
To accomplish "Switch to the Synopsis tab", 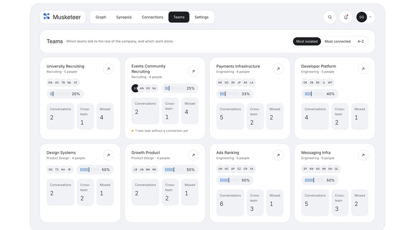I will click(x=124, y=17).
